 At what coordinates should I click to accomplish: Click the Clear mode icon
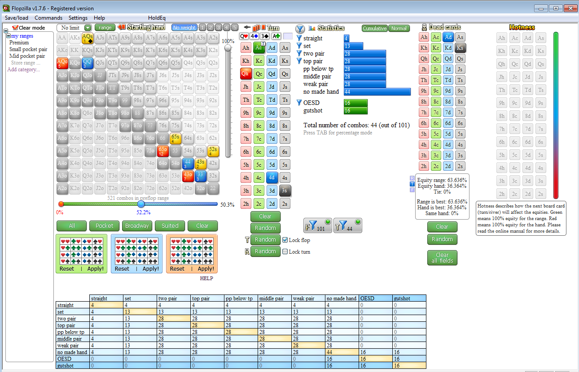point(15,28)
